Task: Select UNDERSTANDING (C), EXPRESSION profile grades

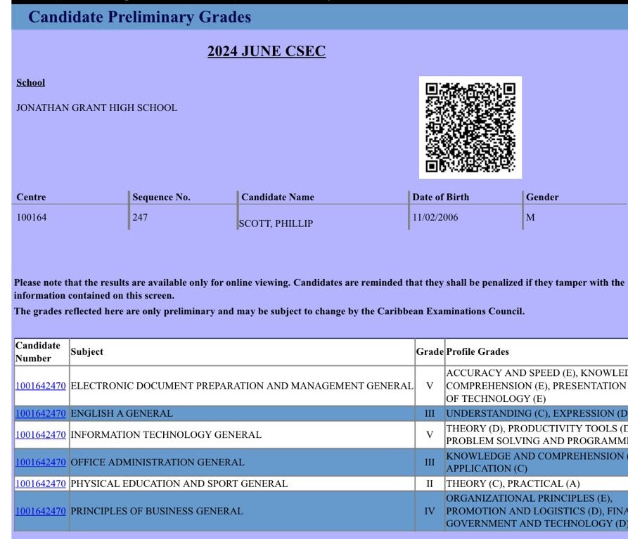Action: tap(537, 413)
